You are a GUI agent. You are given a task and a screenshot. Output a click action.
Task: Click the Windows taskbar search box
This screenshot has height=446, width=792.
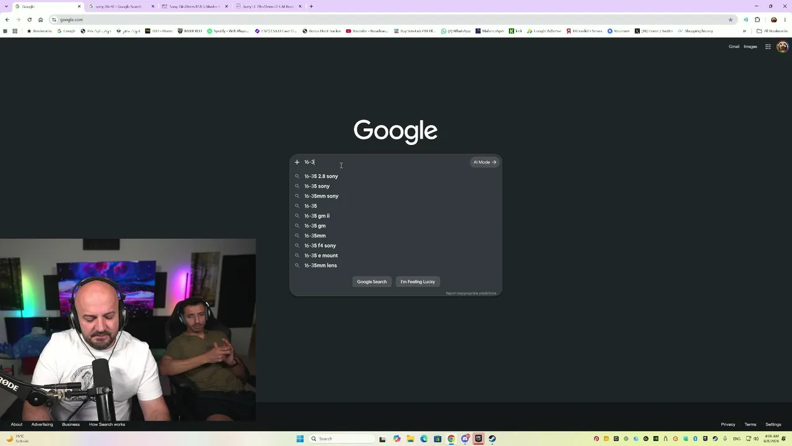(342, 439)
